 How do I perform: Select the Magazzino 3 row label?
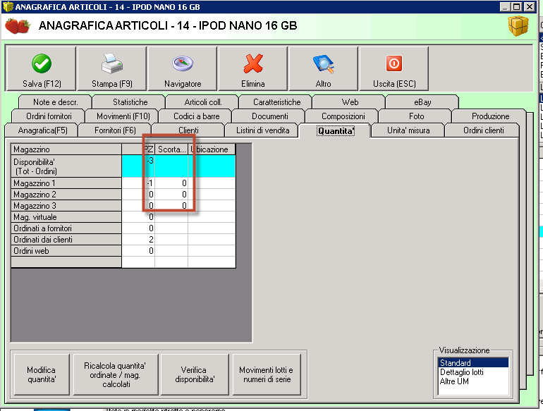point(66,206)
